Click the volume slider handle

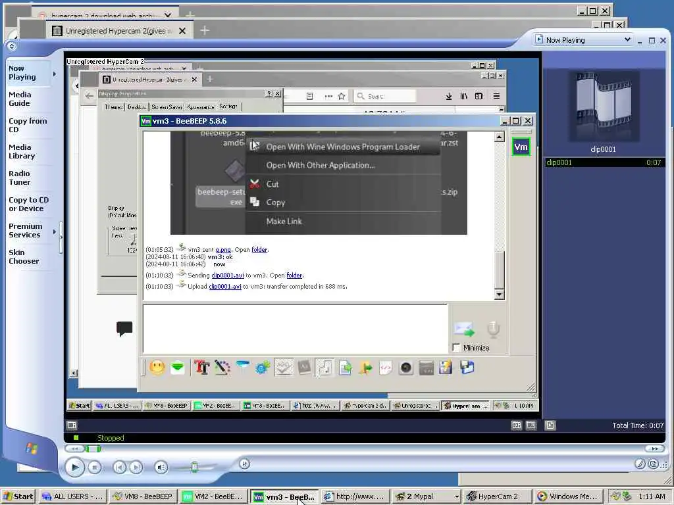point(194,468)
